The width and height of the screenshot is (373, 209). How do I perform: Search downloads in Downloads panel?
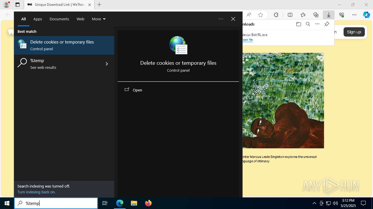(x=308, y=24)
